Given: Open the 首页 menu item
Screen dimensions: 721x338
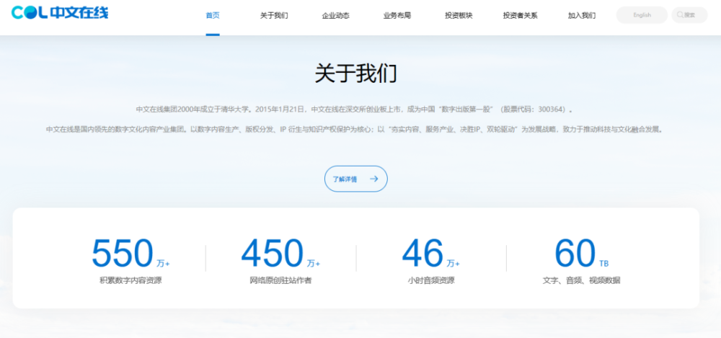Looking at the screenshot, I should [213, 15].
